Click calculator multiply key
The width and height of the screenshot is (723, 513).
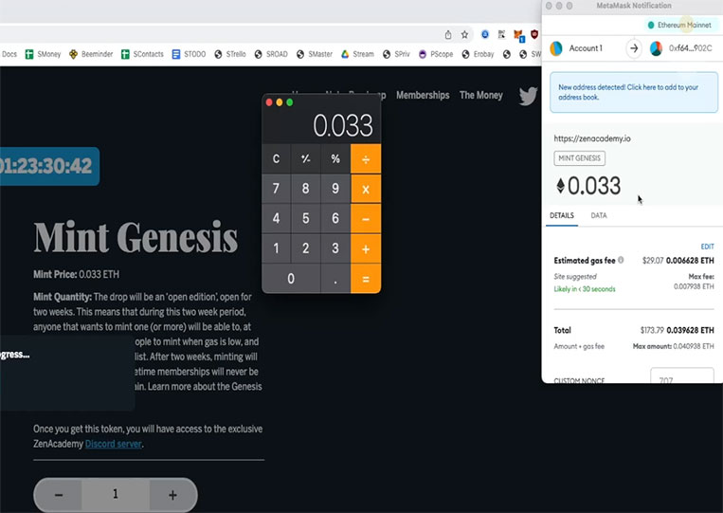coord(366,189)
